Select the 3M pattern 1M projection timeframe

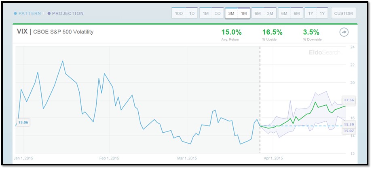[x=237, y=13]
